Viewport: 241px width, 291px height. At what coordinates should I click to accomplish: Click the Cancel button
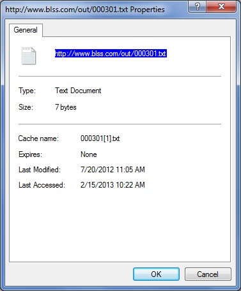(208, 274)
